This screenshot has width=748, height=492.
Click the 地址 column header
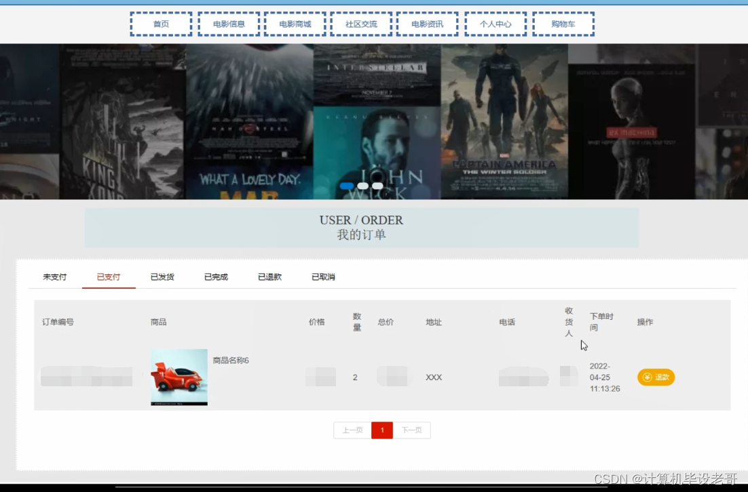[x=434, y=322]
